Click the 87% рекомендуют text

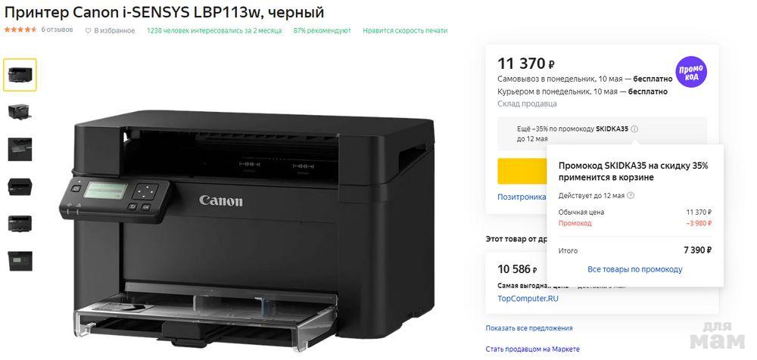[322, 30]
